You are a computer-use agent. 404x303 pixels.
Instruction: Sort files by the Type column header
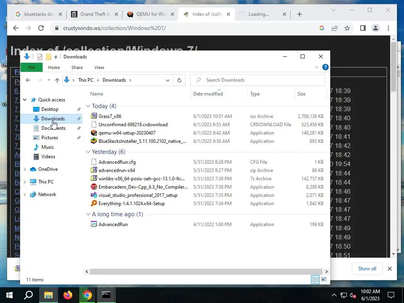[271, 94]
